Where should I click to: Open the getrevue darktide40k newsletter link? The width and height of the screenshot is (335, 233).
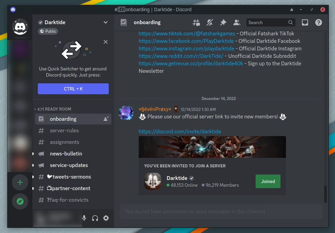[191, 64]
